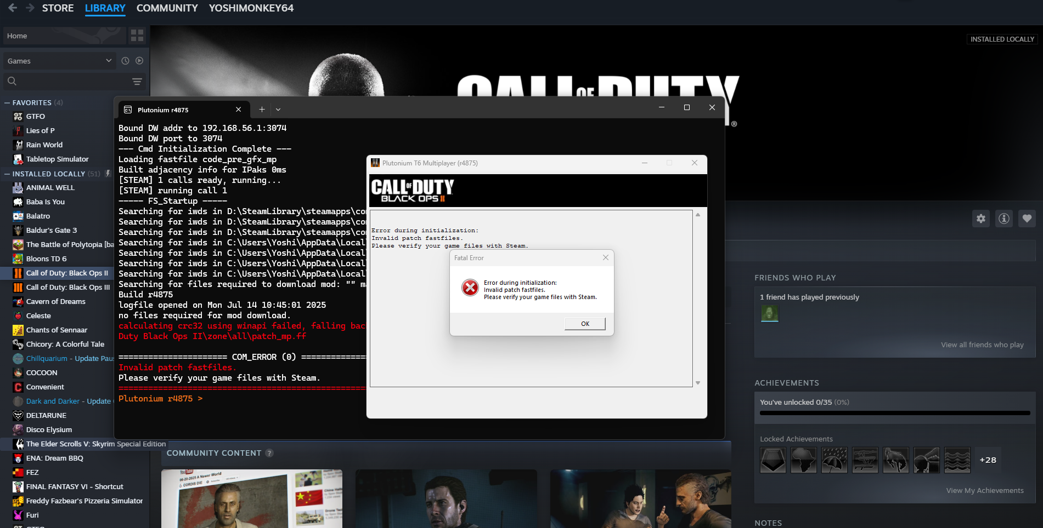Viewport: 1043px width, 528px height.
Task: Open the COMMUNITY tab
Action: coord(167,8)
